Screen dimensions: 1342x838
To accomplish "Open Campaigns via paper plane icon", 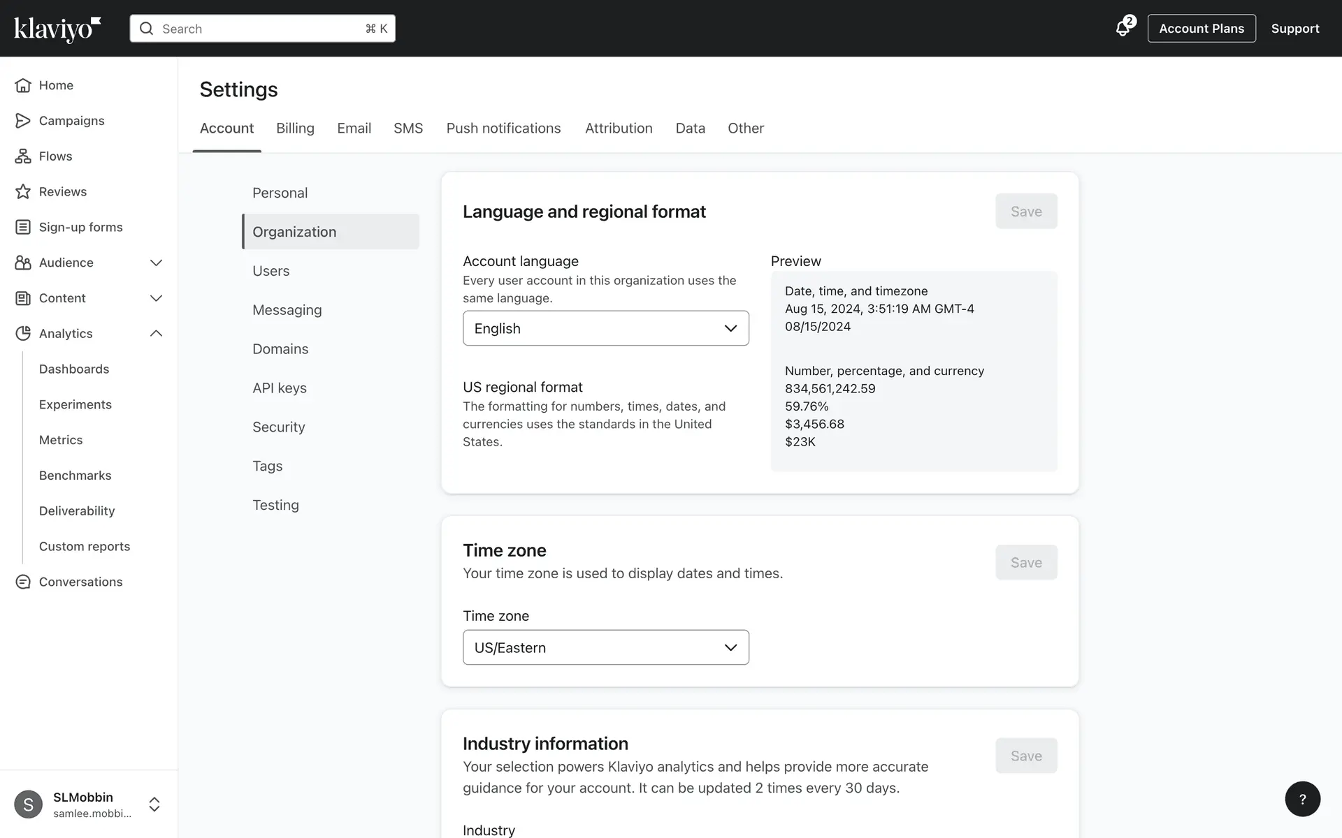I will (x=23, y=121).
